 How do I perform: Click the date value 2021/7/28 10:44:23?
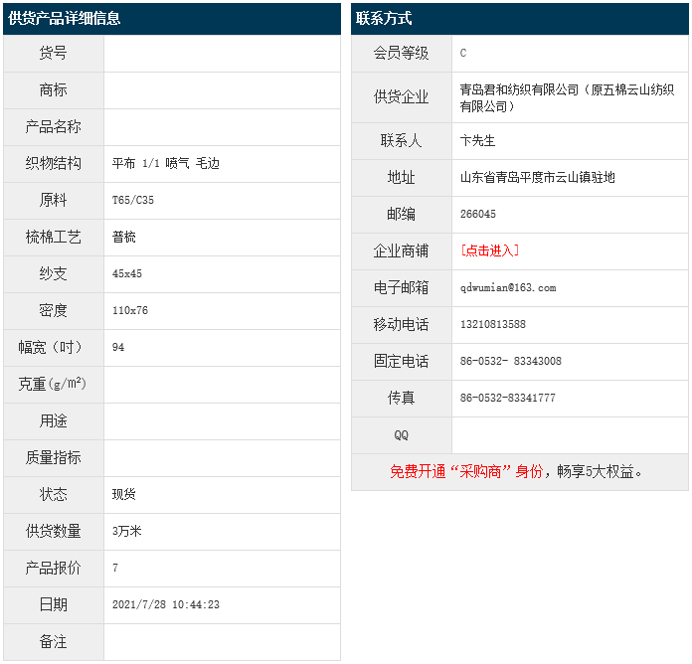[165, 604]
